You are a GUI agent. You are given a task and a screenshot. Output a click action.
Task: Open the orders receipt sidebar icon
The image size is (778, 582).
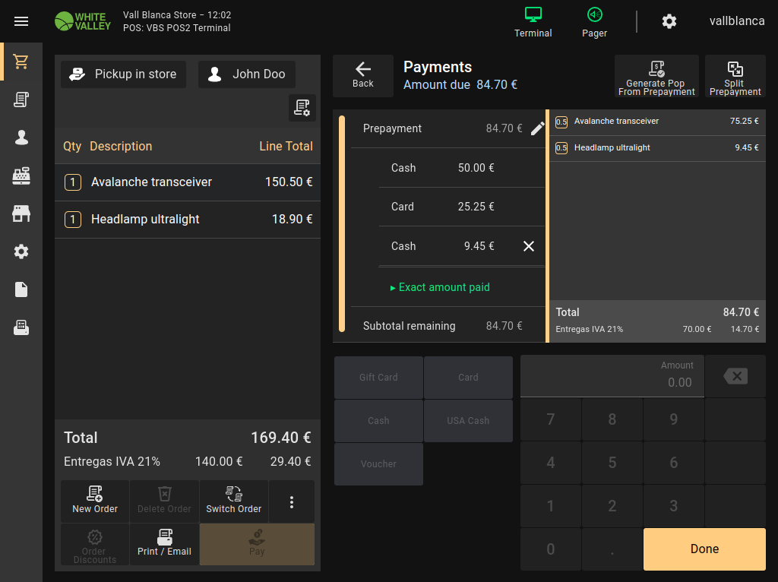[21, 100]
